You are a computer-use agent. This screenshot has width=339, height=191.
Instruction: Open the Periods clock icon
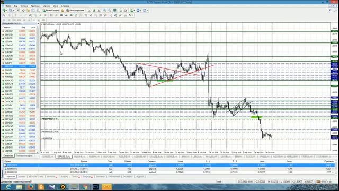(x=138, y=11)
